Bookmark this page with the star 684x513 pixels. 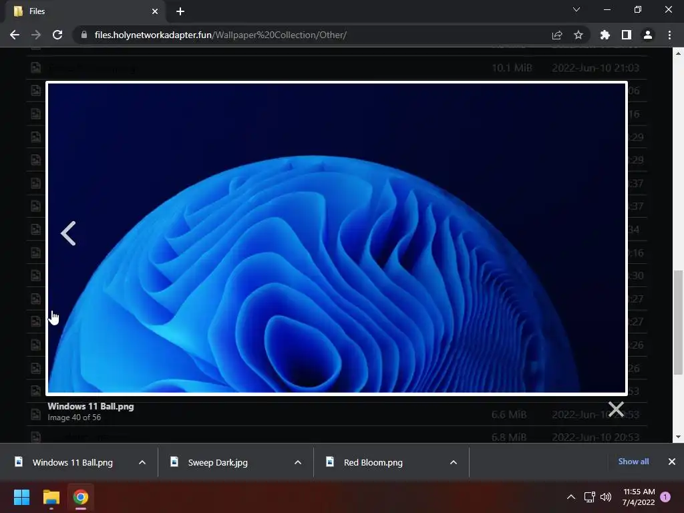pos(578,35)
